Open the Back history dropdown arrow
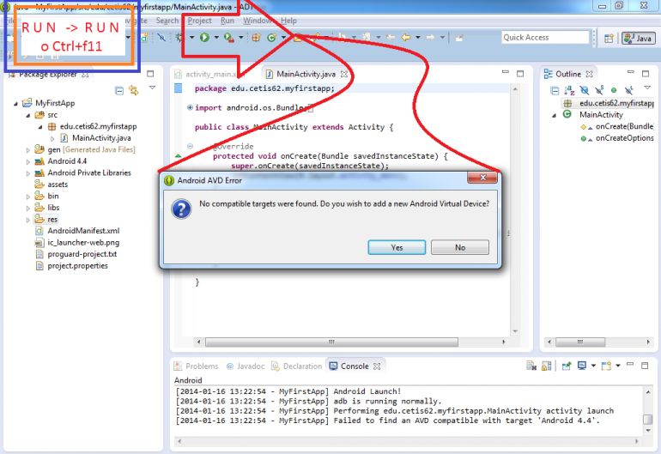This screenshot has height=454, width=661. tap(418, 38)
